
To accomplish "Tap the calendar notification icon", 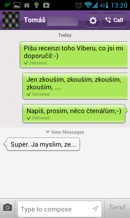I will (27, 5).
